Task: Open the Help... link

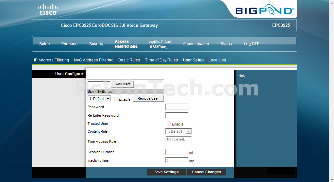Action: coord(243,75)
